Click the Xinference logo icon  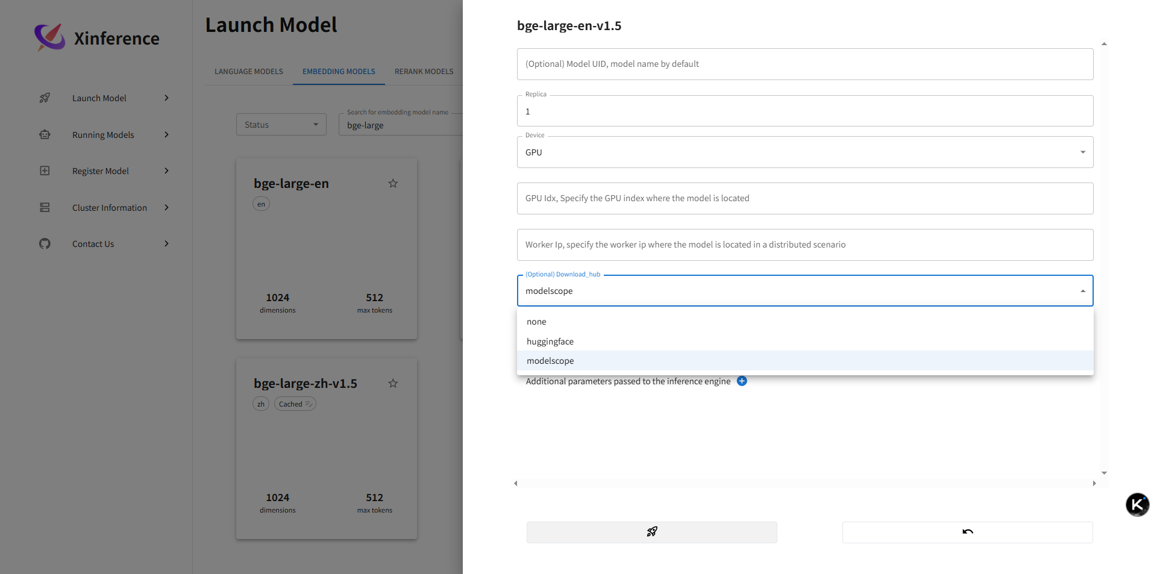[49, 37]
